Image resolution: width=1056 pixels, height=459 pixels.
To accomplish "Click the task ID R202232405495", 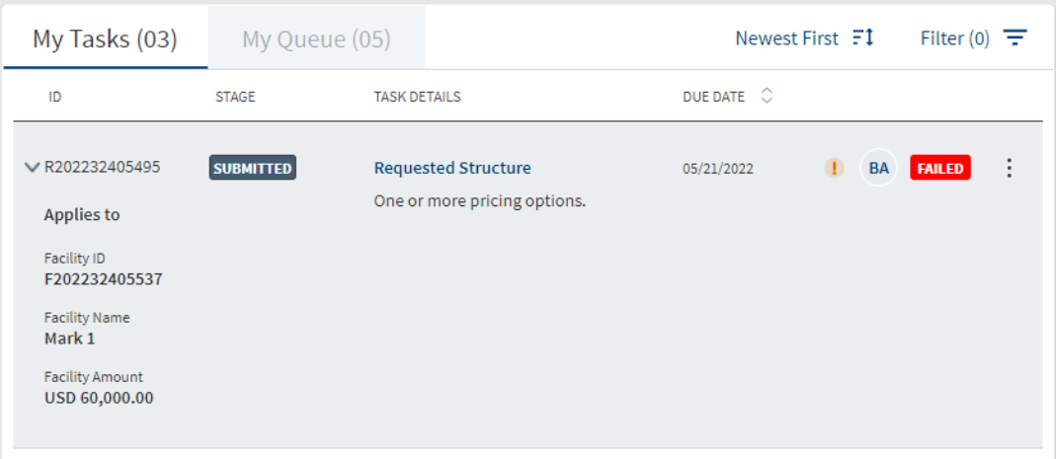I will coord(103,167).
